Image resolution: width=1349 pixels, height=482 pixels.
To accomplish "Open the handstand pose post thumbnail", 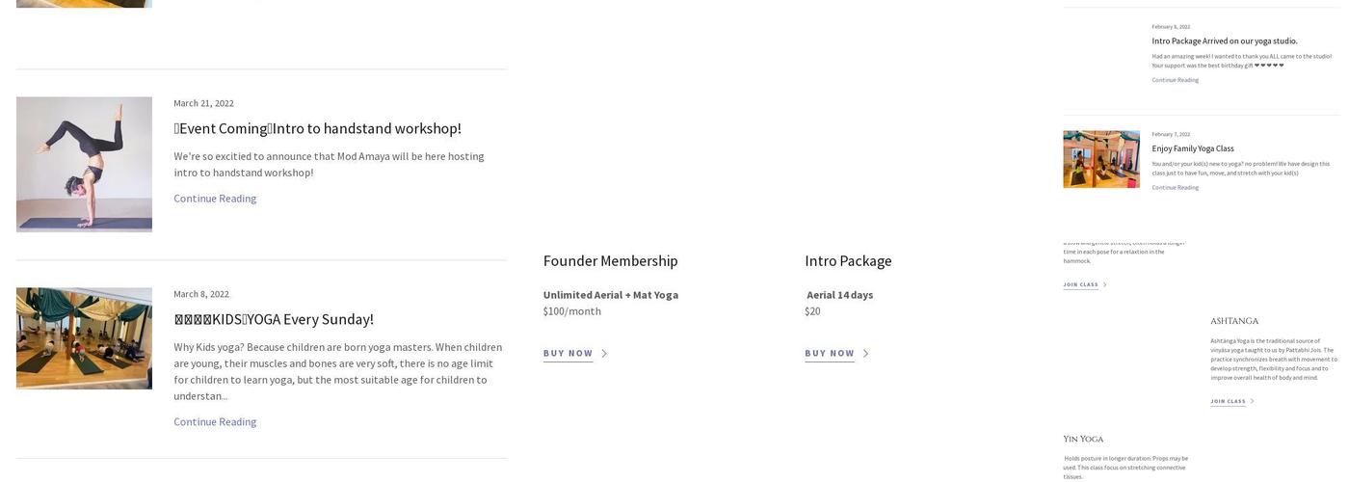I will (84, 164).
